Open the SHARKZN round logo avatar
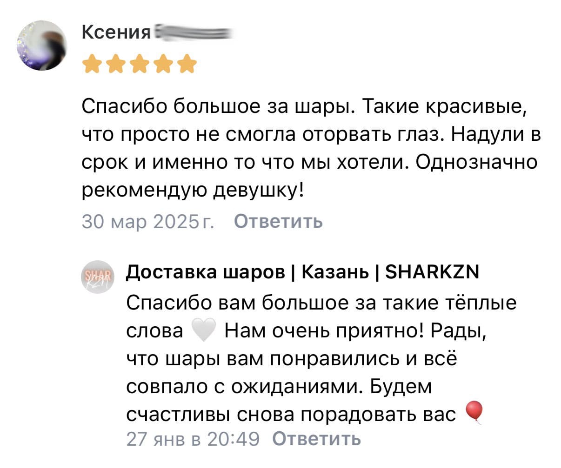 (98, 277)
